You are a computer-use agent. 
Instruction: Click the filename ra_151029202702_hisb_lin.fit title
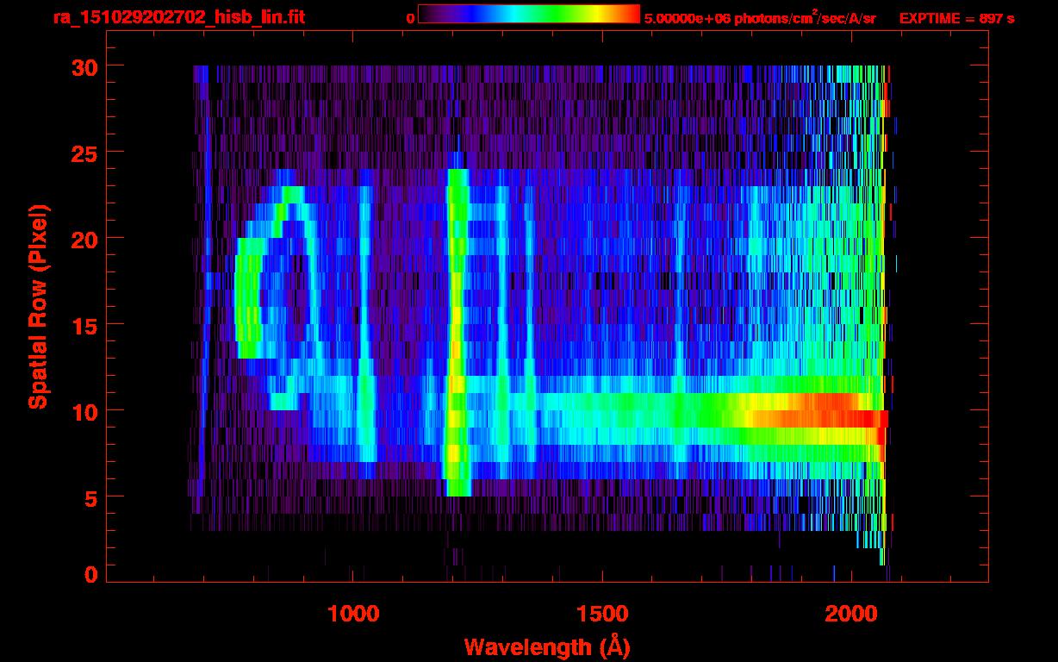click(x=178, y=16)
